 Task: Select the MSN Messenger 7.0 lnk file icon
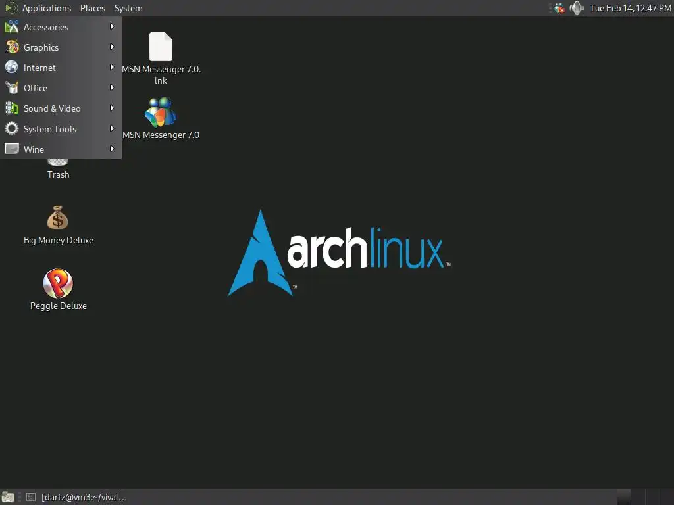[x=161, y=47]
